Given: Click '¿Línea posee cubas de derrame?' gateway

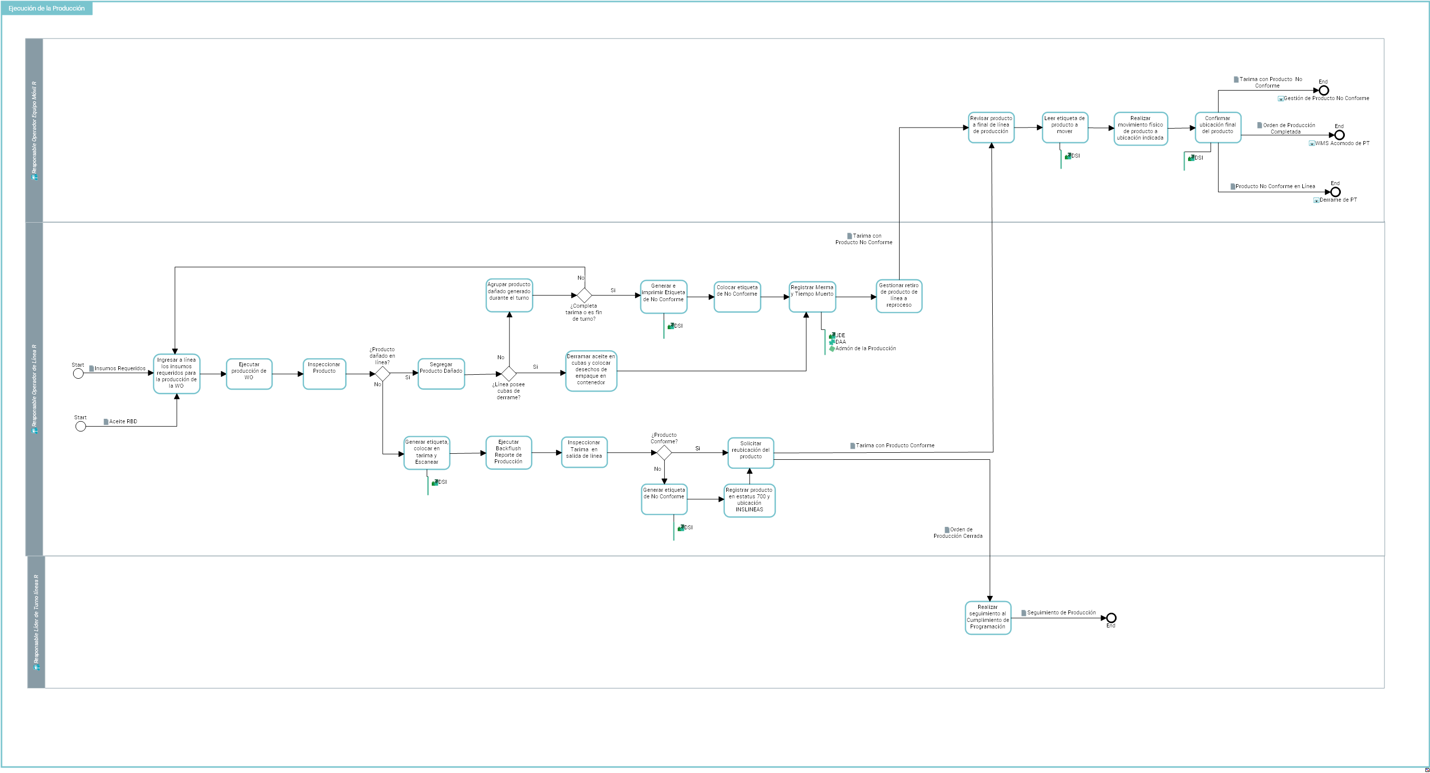Looking at the screenshot, I should pyautogui.click(x=509, y=374).
